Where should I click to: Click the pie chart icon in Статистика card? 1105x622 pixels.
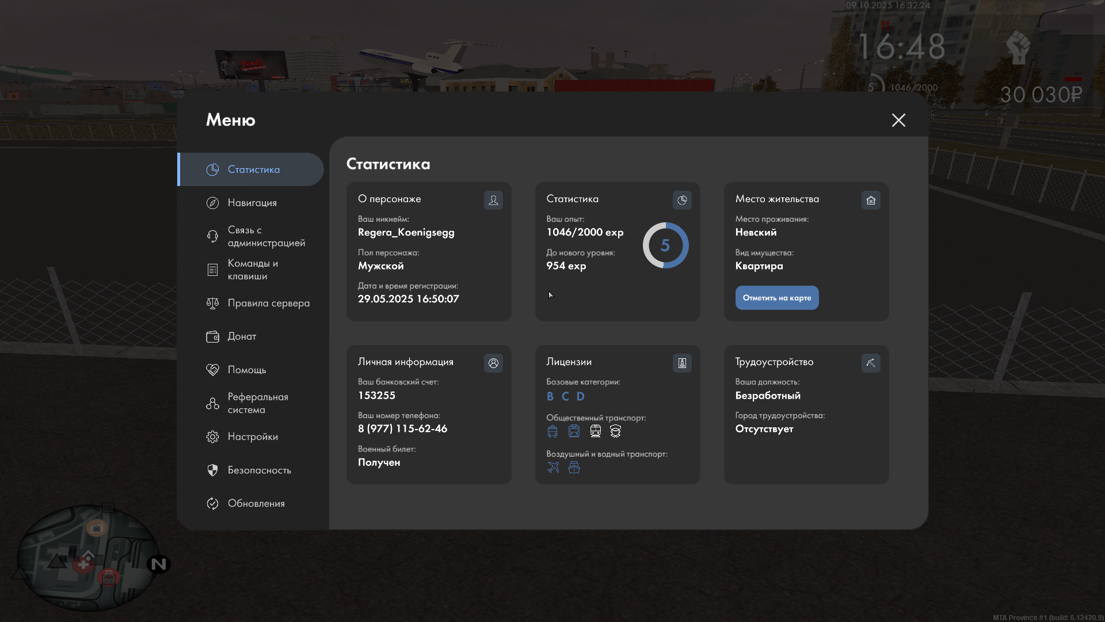682,200
